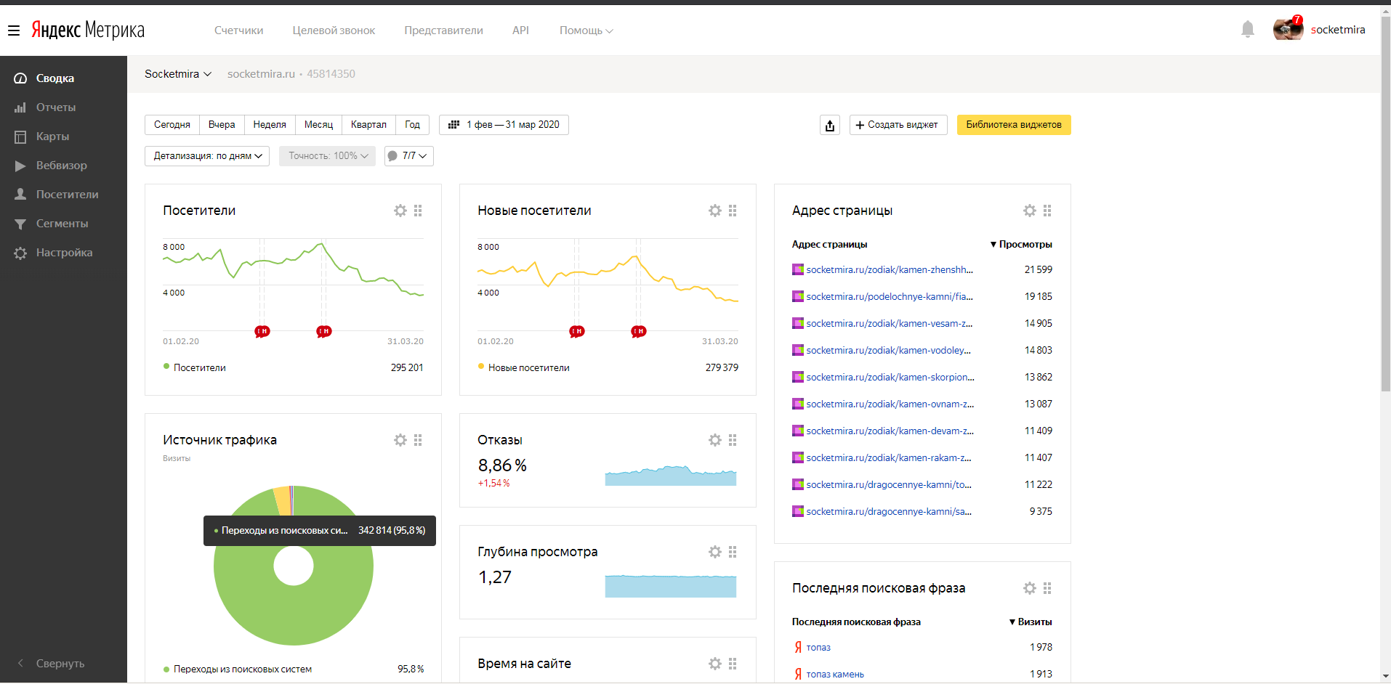Switch the period to Квартал
Screen dimensions: 1391x684
click(368, 125)
